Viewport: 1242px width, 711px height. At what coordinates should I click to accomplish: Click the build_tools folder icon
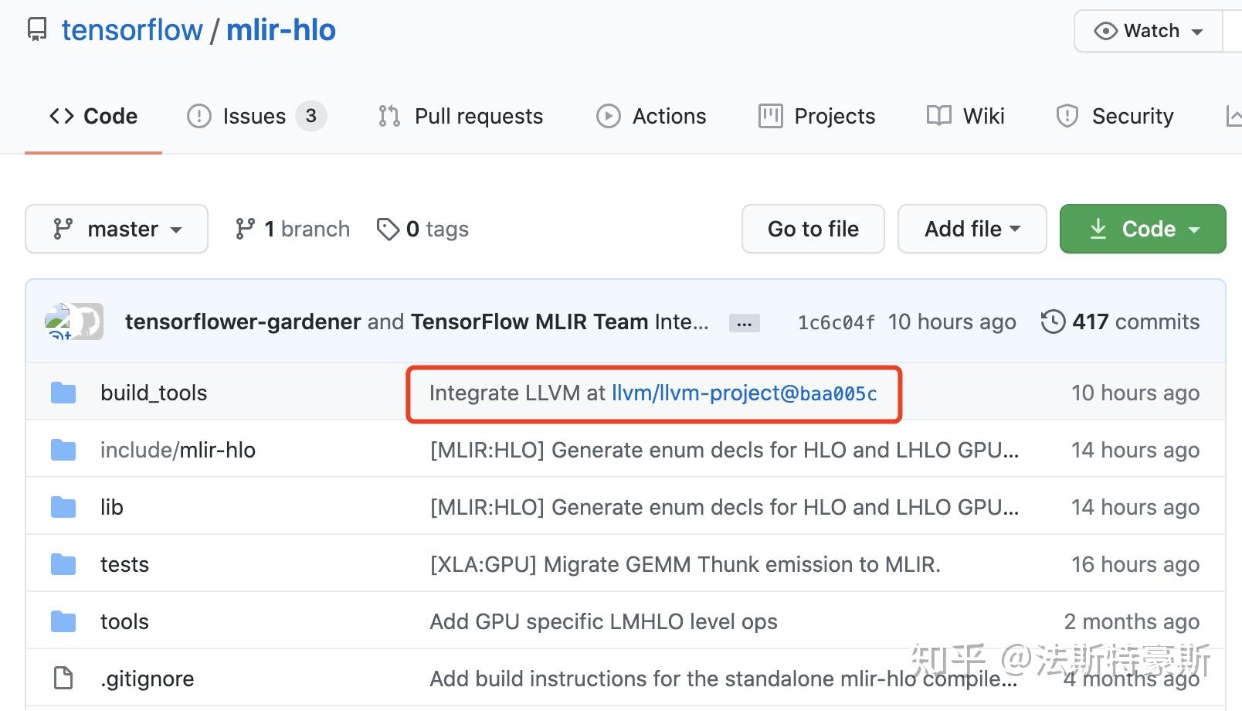point(63,393)
